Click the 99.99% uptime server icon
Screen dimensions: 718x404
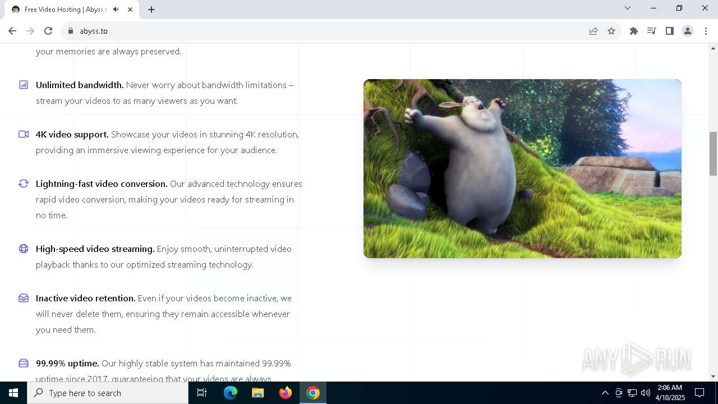click(x=24, y=363)
